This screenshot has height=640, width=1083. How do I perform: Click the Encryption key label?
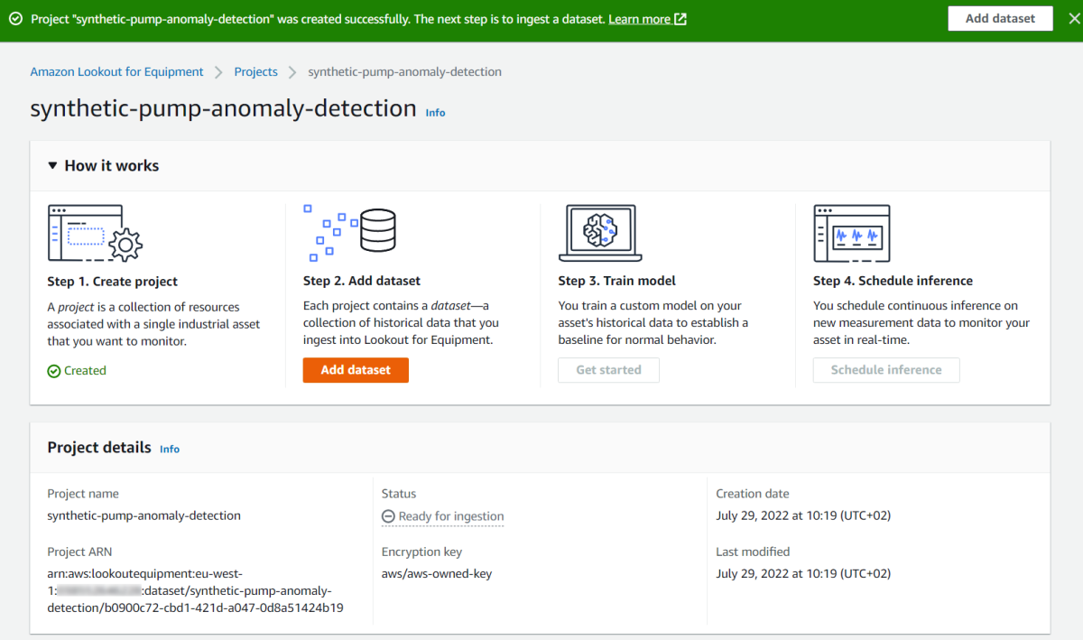422,552
